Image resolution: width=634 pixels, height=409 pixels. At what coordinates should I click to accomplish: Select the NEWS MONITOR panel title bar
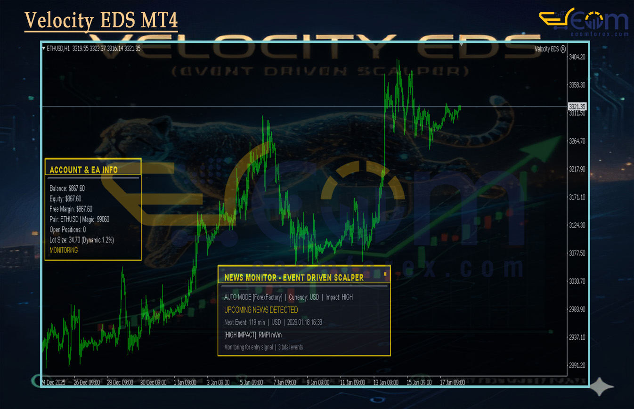point(294,278)
